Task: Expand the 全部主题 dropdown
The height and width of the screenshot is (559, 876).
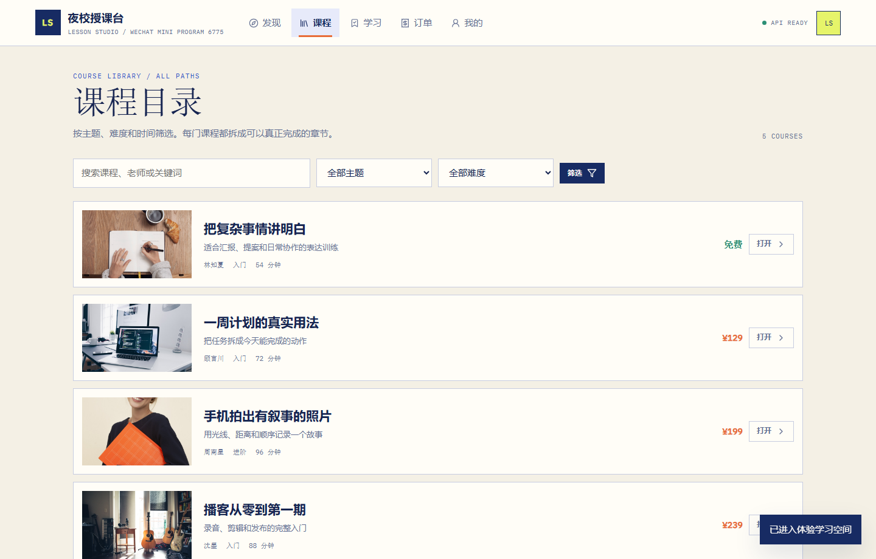Action: pyautogui.click(x=374, y=173)
